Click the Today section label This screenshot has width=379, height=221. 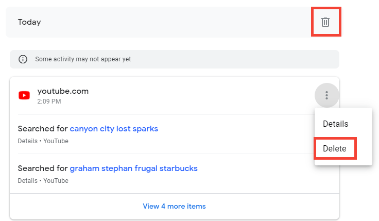click(29, 22)
